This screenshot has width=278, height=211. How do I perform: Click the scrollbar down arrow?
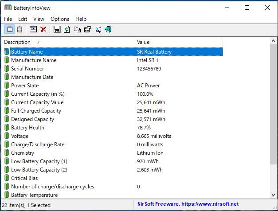273,195
